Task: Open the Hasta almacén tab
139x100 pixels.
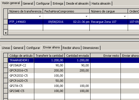Action: [x=101, y=3]
